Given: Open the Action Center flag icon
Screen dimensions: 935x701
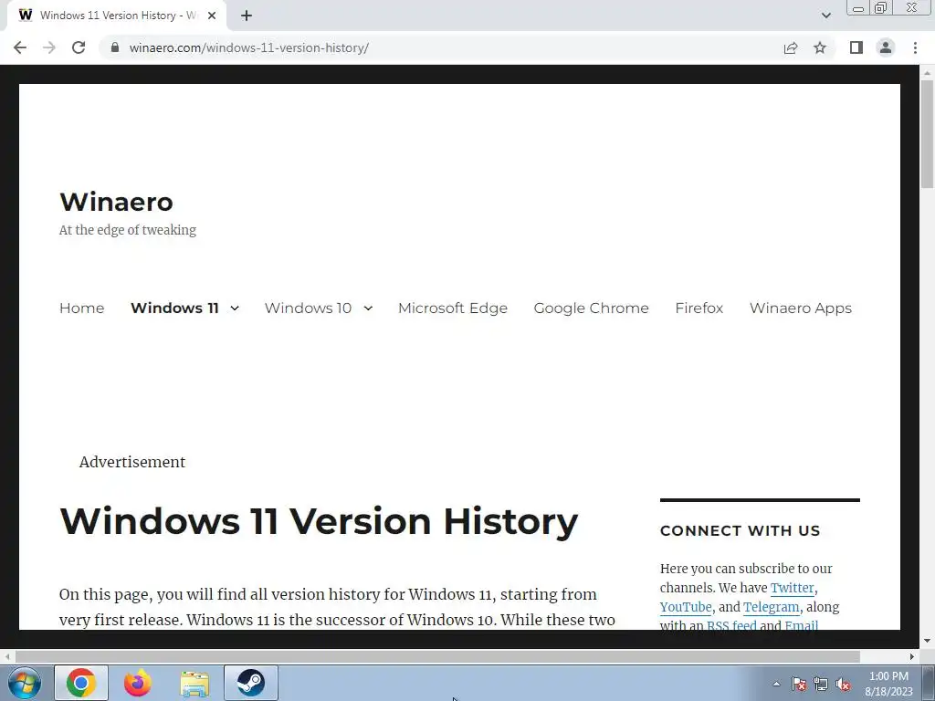Looking at the screenshot, I should (x=799, y=684).
